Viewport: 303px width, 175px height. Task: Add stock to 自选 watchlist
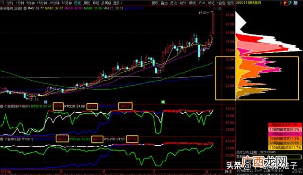221,3
